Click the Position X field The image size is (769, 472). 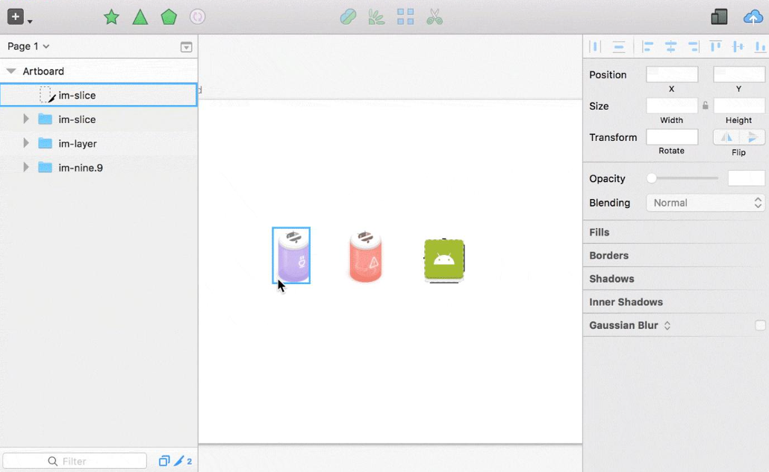point(672,75)
